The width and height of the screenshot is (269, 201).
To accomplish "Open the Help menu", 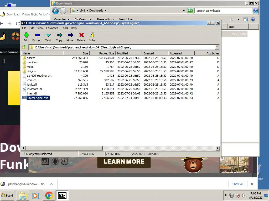I will [x=74, y=28].
